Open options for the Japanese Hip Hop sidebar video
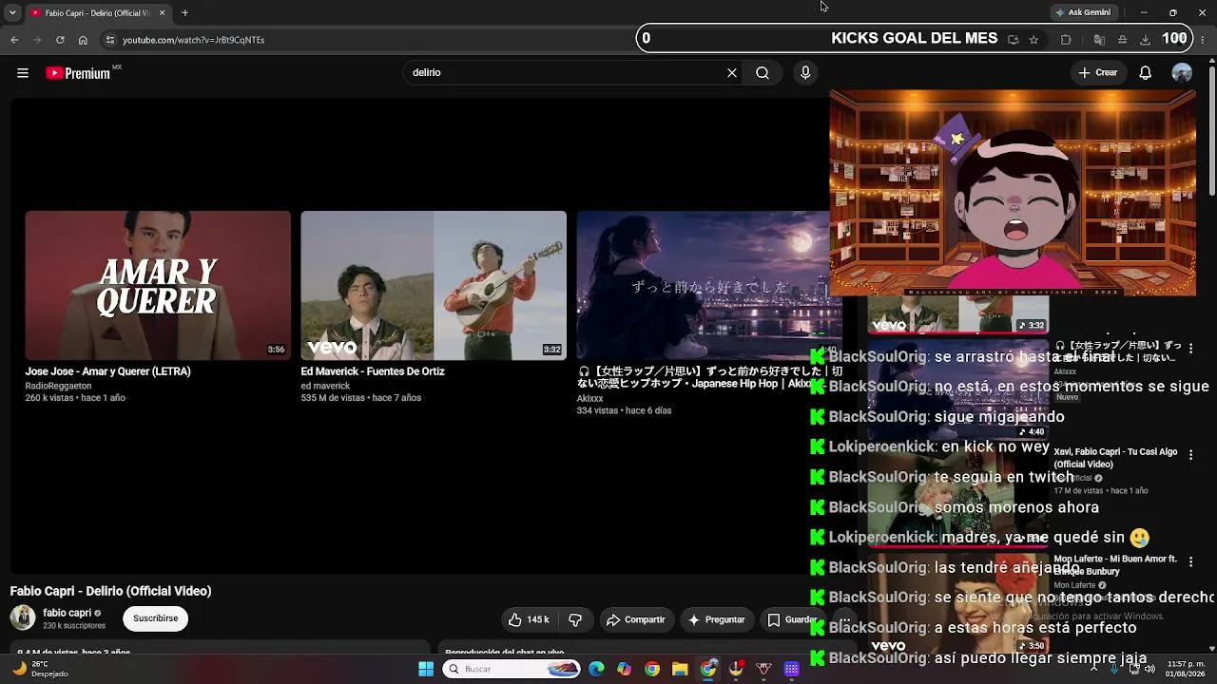 1190,349
